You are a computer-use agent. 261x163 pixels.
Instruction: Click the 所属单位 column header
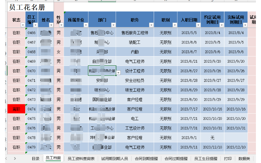76,19
